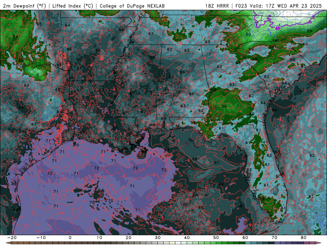Click the '2m Dewpoint (°F)' title text
Image resolution: width=327 pixels, height=245 pixels.
tap(25, 6)
